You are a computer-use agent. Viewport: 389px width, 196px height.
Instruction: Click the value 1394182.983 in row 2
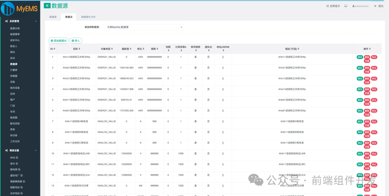[126, 68]
